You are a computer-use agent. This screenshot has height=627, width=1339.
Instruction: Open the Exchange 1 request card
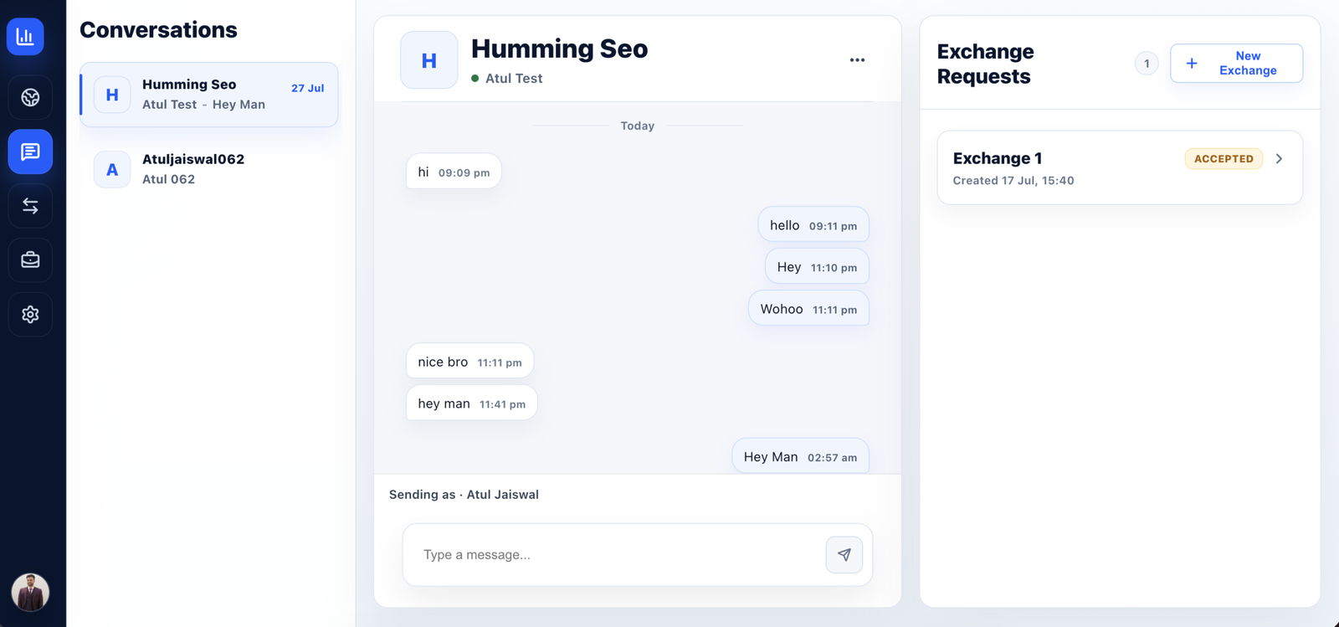point(1120,167)
